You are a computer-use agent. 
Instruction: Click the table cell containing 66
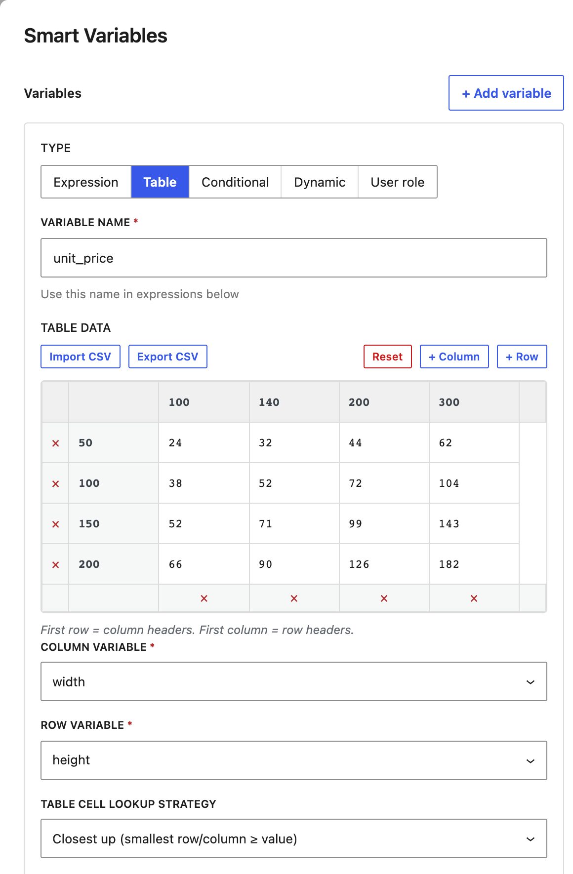(204, 564)
